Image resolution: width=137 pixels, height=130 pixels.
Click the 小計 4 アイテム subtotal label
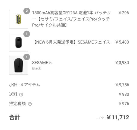point(25,85)
